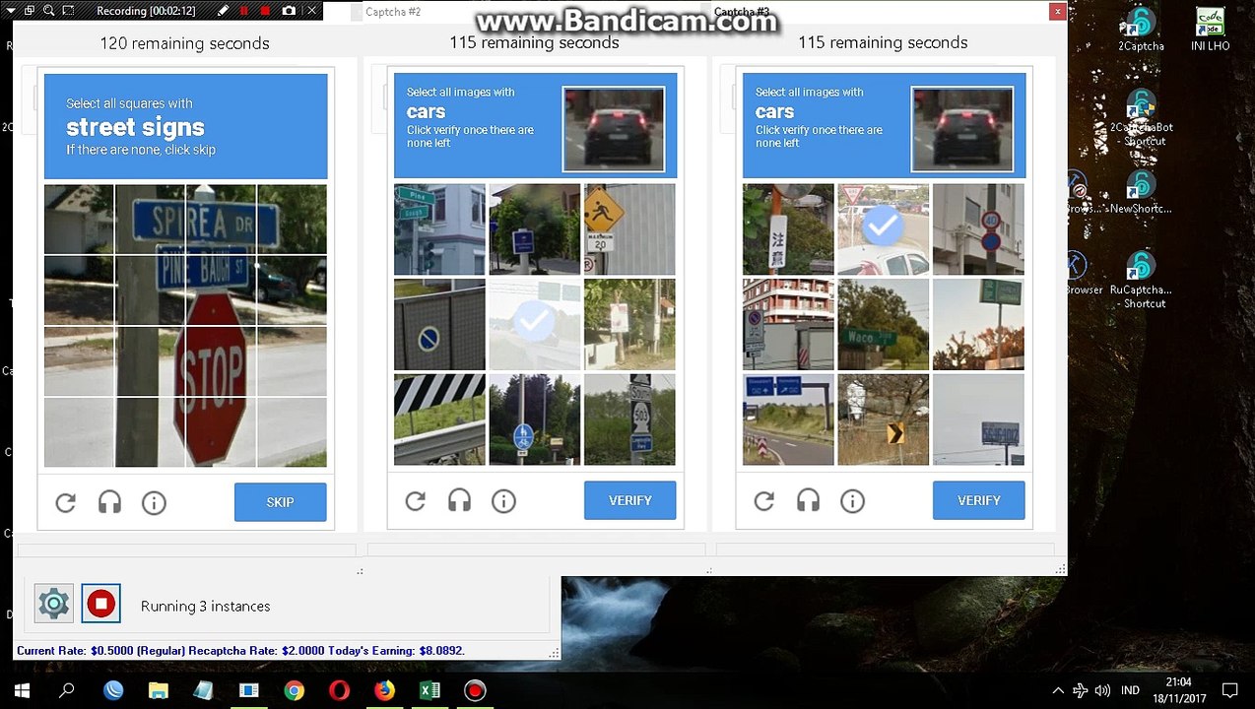The image size is (1255, 709).
Task: Uncheck the selected white car tile in Captcha #3
Action: 883,228
